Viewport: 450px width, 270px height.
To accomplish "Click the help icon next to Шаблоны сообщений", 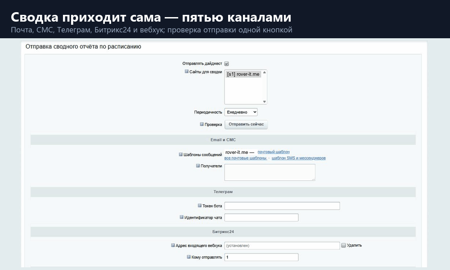I will (x=180, y=154).
